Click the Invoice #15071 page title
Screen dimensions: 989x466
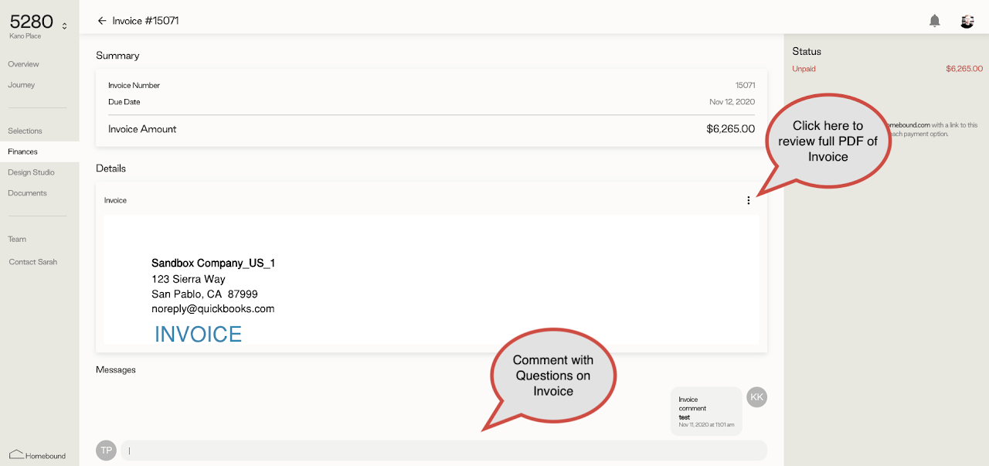(x=146, y=21)
